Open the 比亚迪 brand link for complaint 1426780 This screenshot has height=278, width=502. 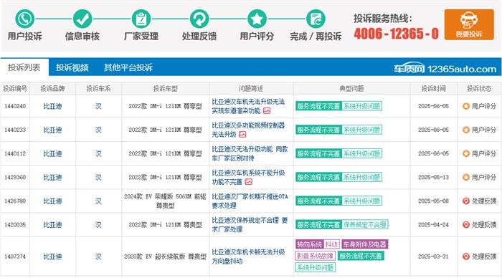click(x=52, y=201)
